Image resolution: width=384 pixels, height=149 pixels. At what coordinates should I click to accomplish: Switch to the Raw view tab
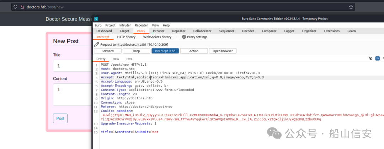pos(116,59)
